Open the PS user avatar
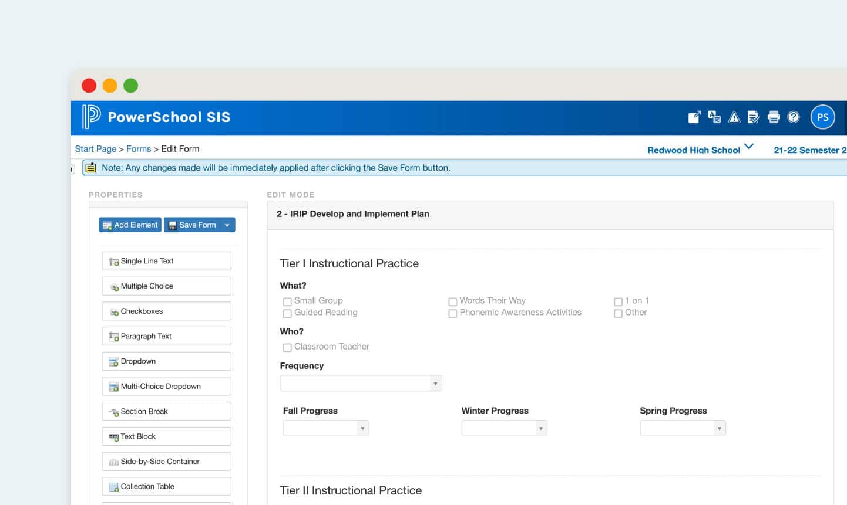The height and width of the screenshot is (505, 847). [822, 117]
